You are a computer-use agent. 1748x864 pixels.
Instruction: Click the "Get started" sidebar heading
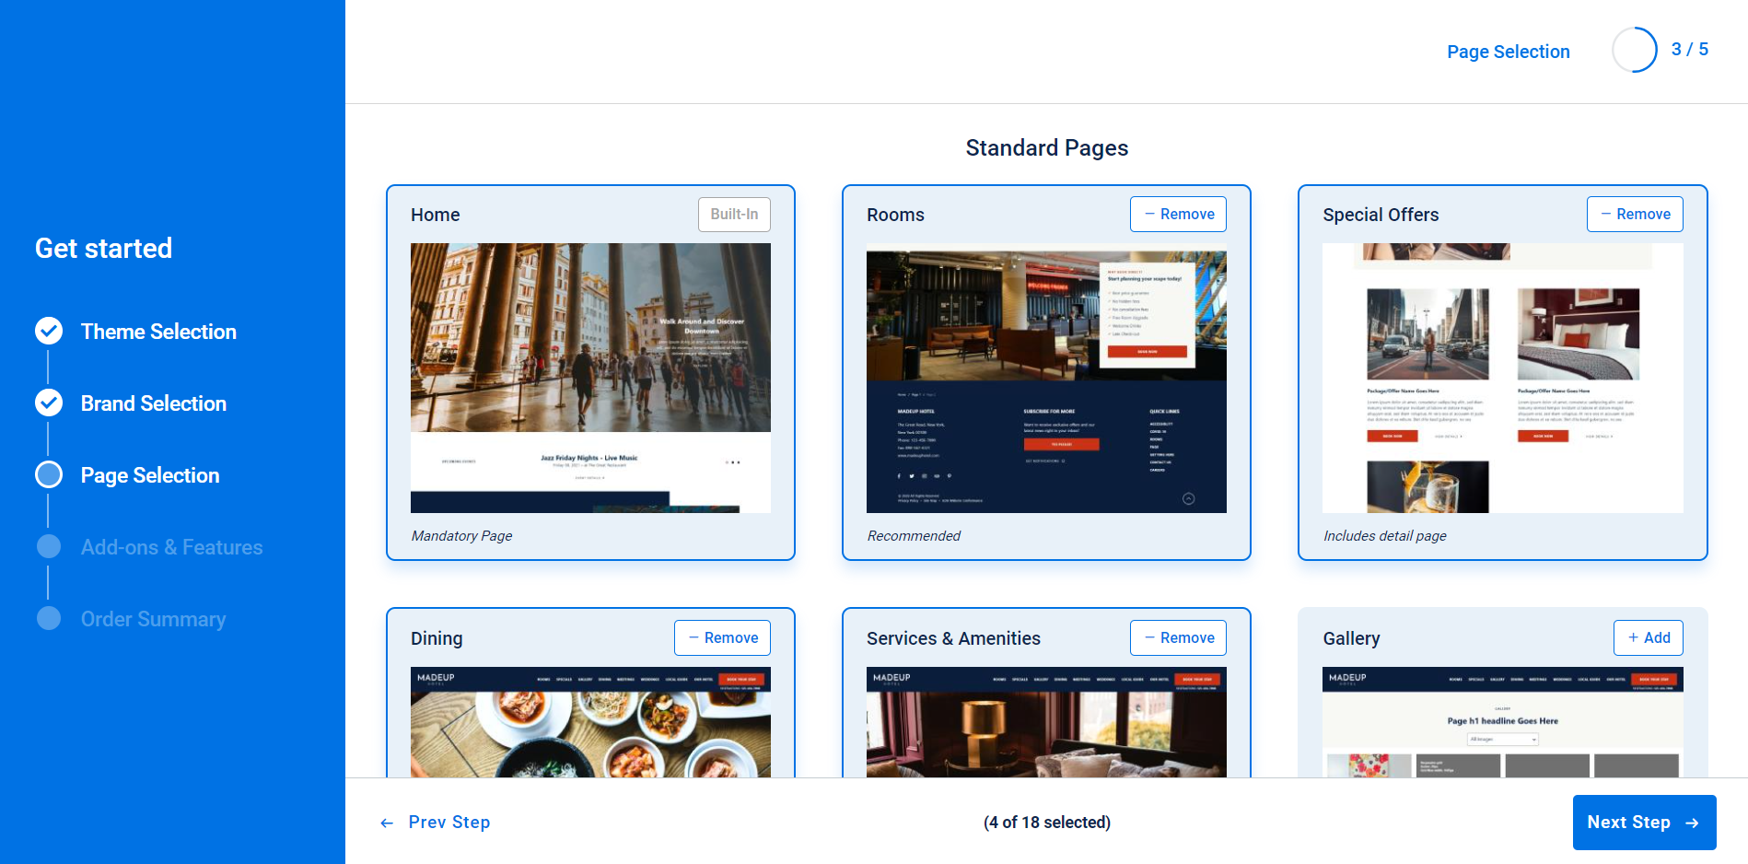[x=104, y=248]
